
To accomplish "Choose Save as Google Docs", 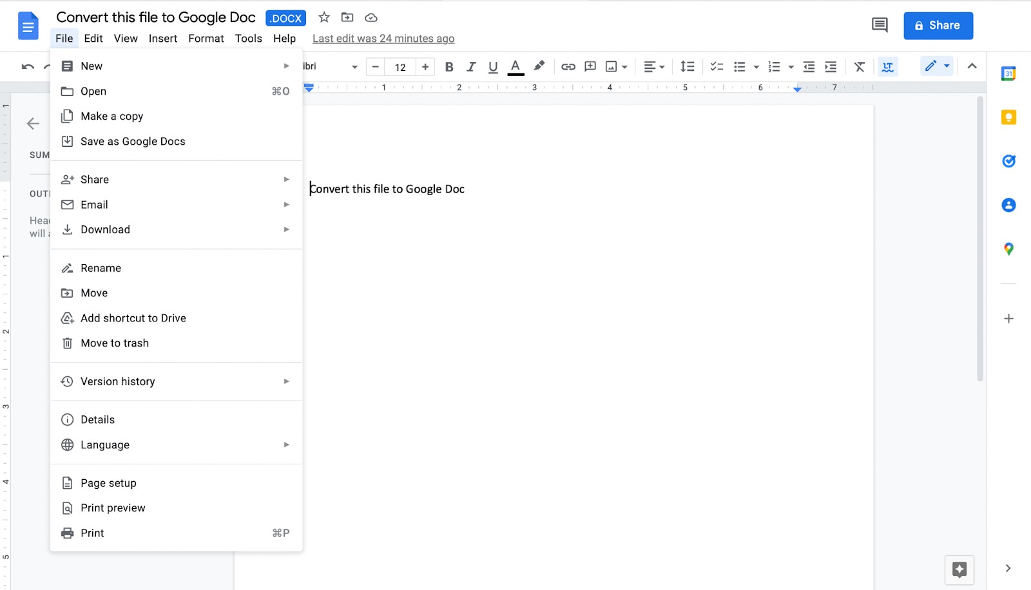I will point(176,141).
